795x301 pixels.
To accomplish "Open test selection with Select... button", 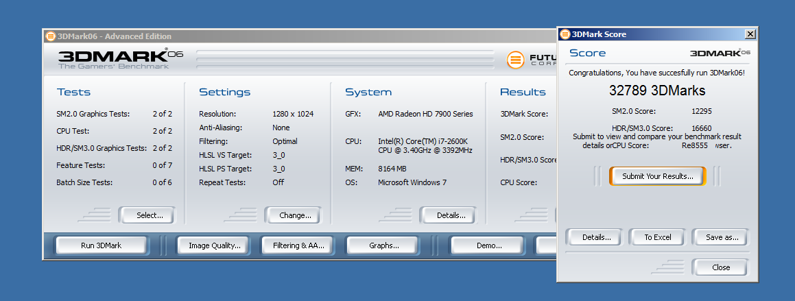I will click(147, 215).
